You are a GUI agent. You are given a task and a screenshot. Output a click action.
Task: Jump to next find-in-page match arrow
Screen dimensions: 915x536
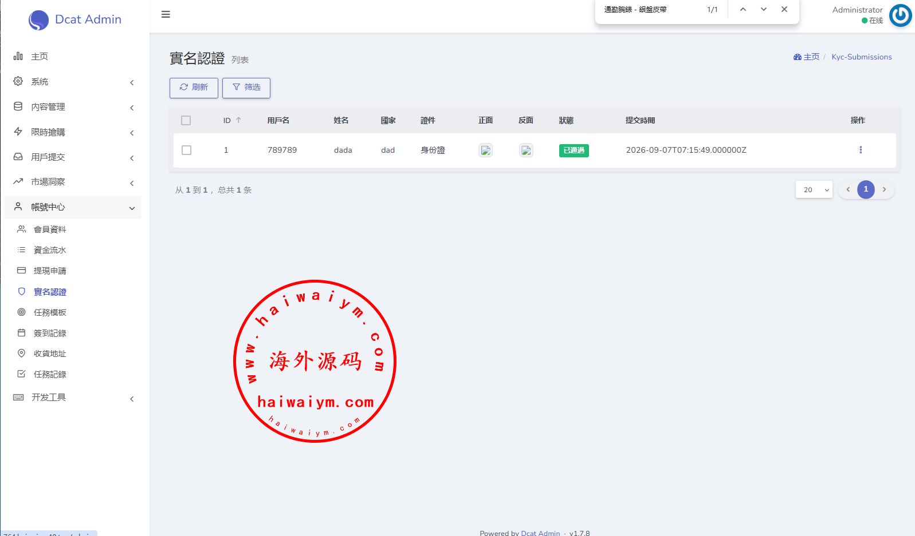(763, 9)
